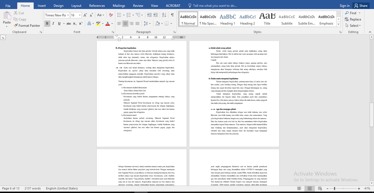374x193 pixels.
Task: Apply the Heading 1 style
Action: [x=228, y=19]
